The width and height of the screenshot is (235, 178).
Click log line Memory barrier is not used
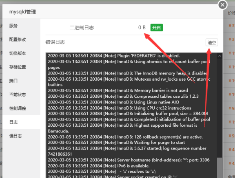coord(118,90)
